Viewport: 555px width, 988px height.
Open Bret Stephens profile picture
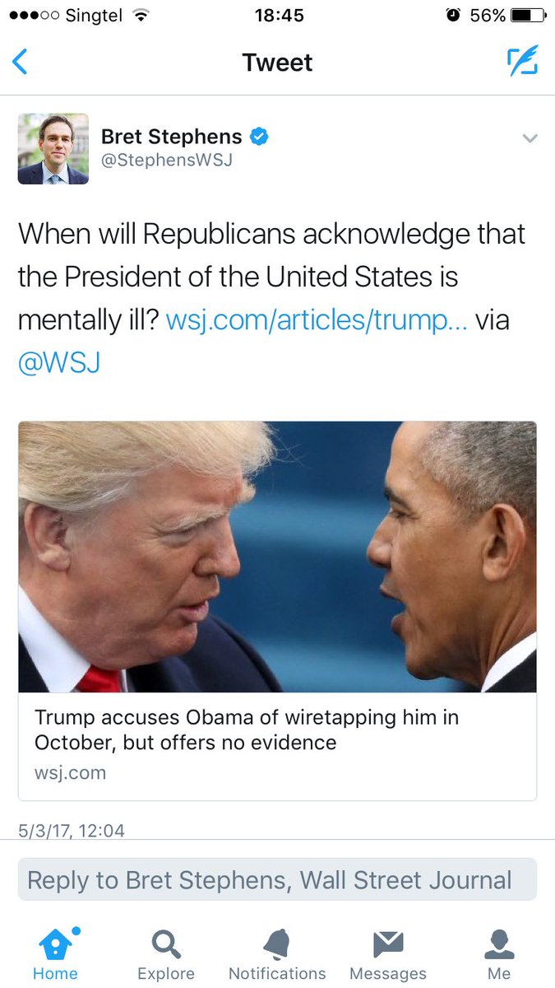[53, 149]
